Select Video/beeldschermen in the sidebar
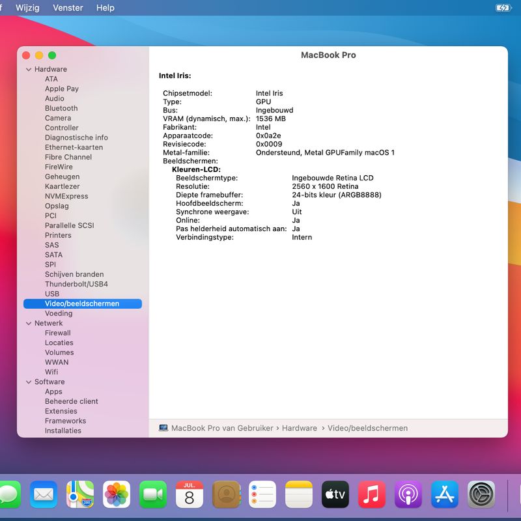Viewport: 521px width, 521px height. click(x=83, y=303)
